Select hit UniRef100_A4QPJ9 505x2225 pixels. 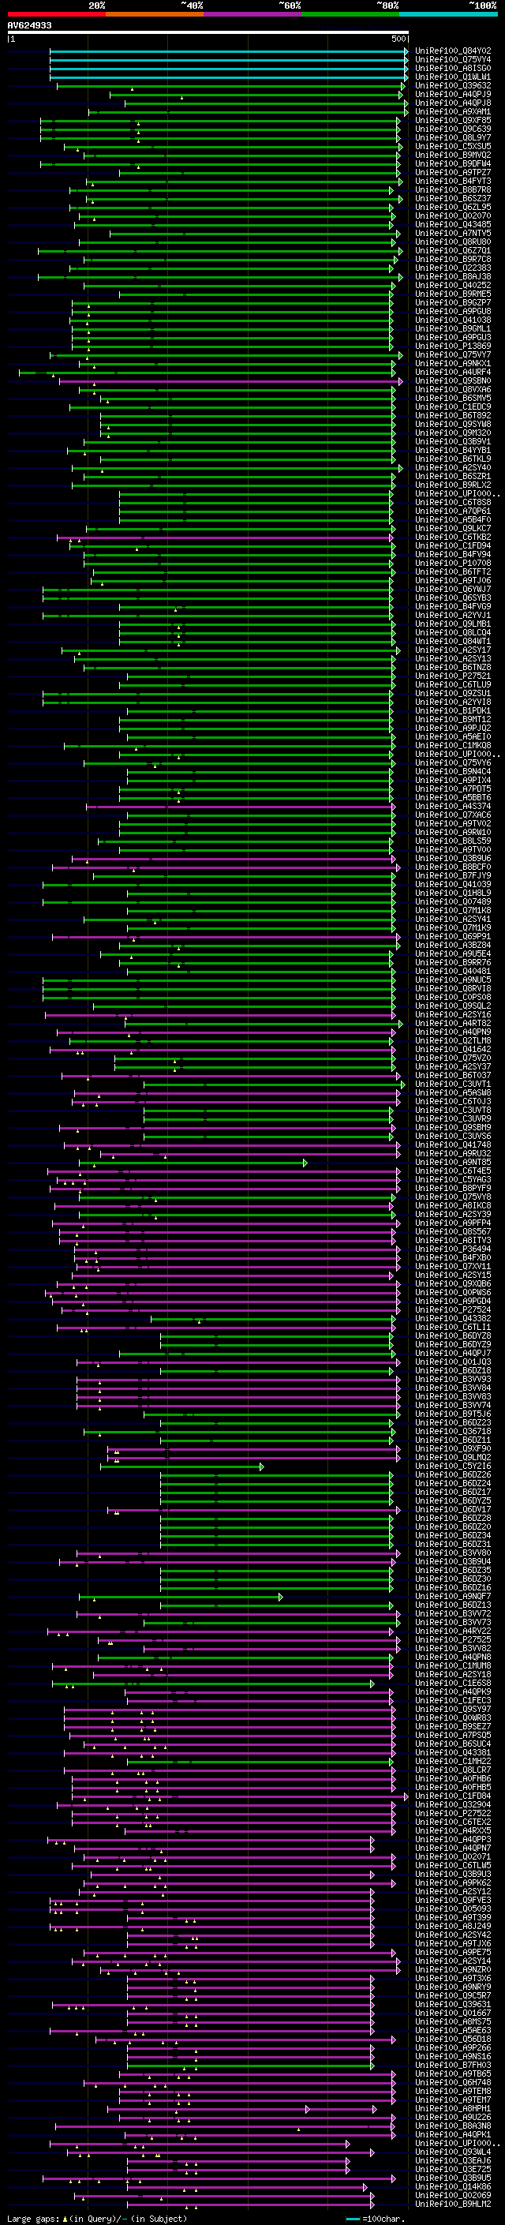[x=453, y=94]
